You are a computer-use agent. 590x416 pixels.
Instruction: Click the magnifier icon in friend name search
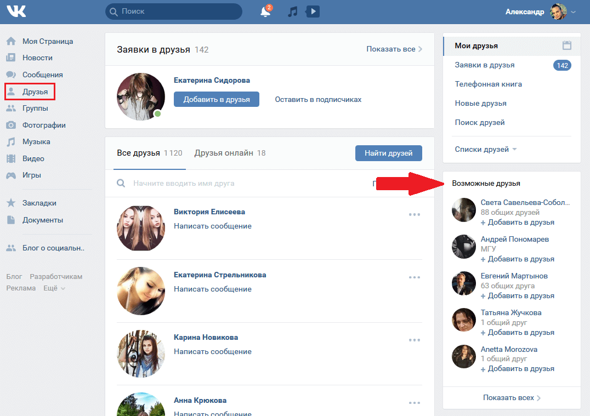tap(121, 183)
